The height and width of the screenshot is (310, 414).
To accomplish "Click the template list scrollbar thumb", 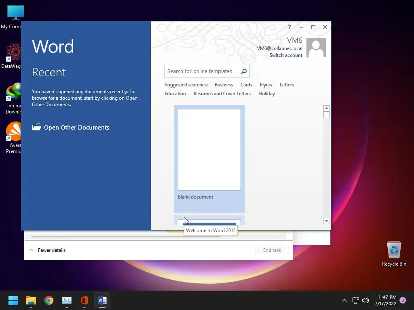I will 326,115.
